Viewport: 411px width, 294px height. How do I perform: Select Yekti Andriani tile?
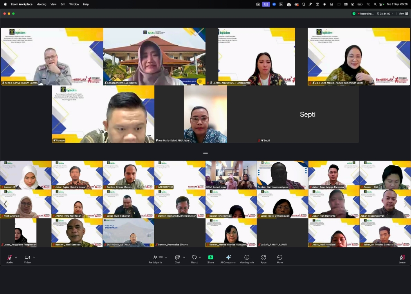tap(26, 204)
